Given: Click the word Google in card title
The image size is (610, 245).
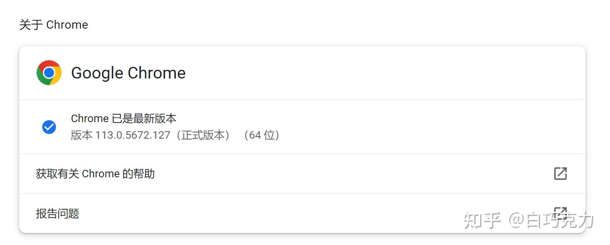Looking at the screenshot, I should 97,73.
